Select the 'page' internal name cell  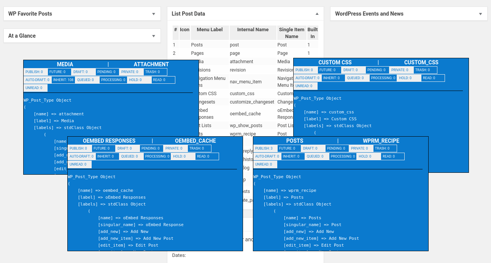tap(253, 53)
